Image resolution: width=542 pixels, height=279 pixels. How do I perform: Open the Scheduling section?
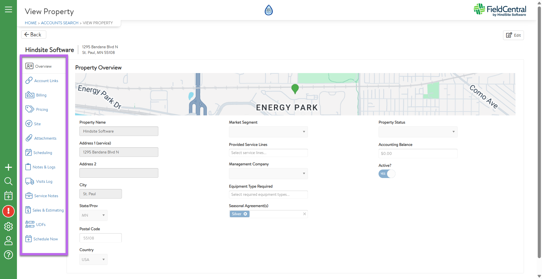coord(42,153)
